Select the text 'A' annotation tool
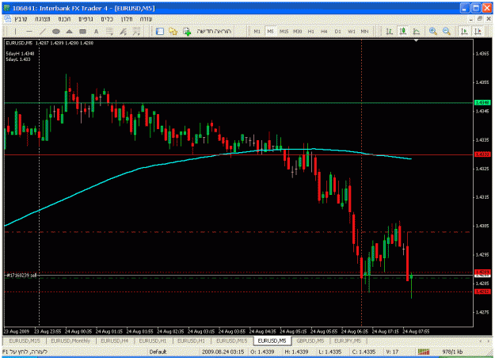The width and height of the screenshot is (495, 358). pos(96,31)
